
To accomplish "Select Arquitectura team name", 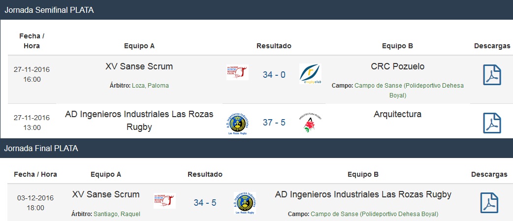I will 397,114.
